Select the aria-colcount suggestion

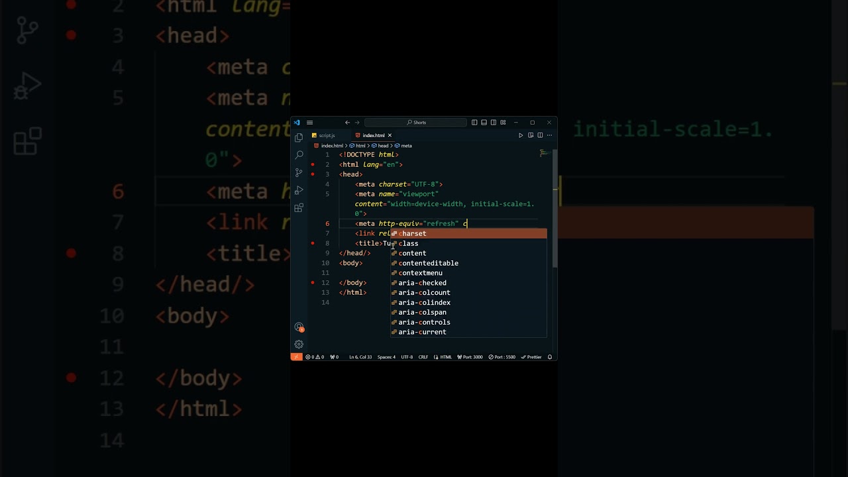pos(468,293)
